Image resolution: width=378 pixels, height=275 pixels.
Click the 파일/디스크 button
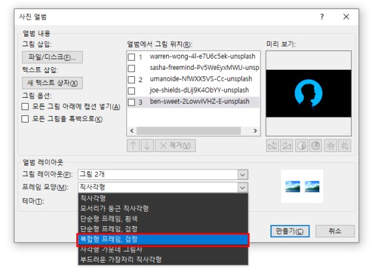point(52,57)
